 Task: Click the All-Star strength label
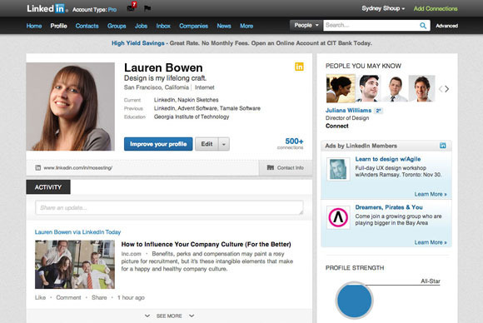(431, 281)
